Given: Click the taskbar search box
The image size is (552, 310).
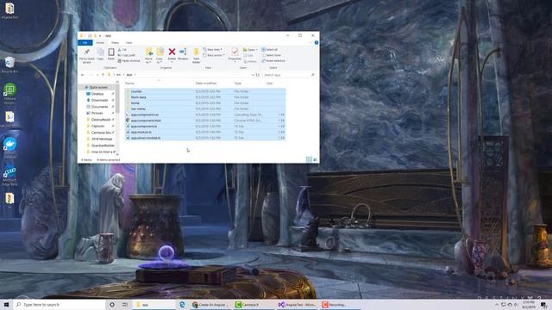Looking at the screenshot, I should [60, 304].
